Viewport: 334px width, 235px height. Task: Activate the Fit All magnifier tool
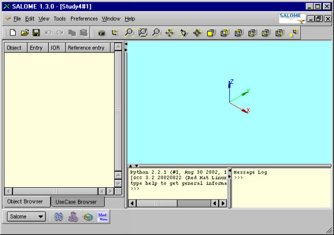coord(129,33)
